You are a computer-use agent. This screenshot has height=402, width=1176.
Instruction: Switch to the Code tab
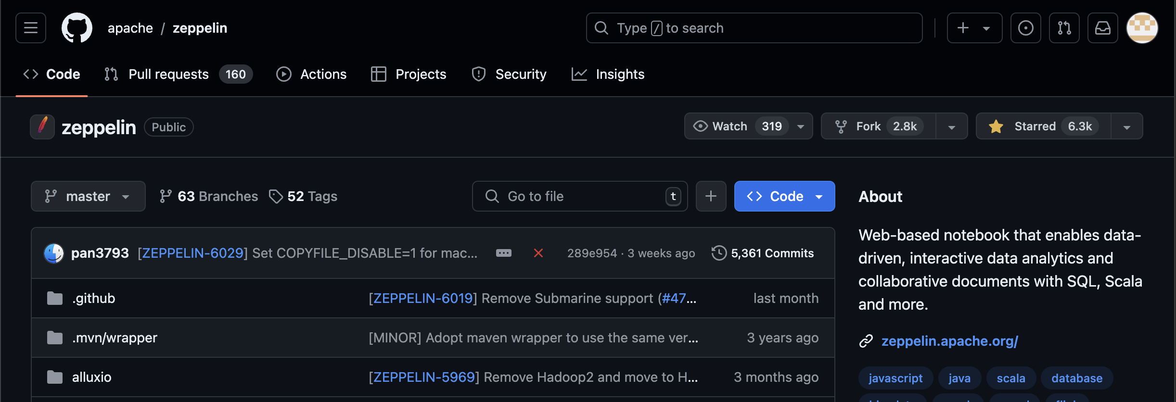(51, 74)
